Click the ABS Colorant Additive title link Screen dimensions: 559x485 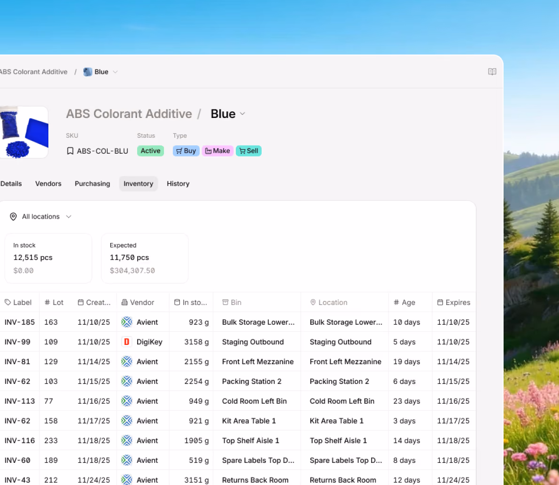click(x=129, y=114)
